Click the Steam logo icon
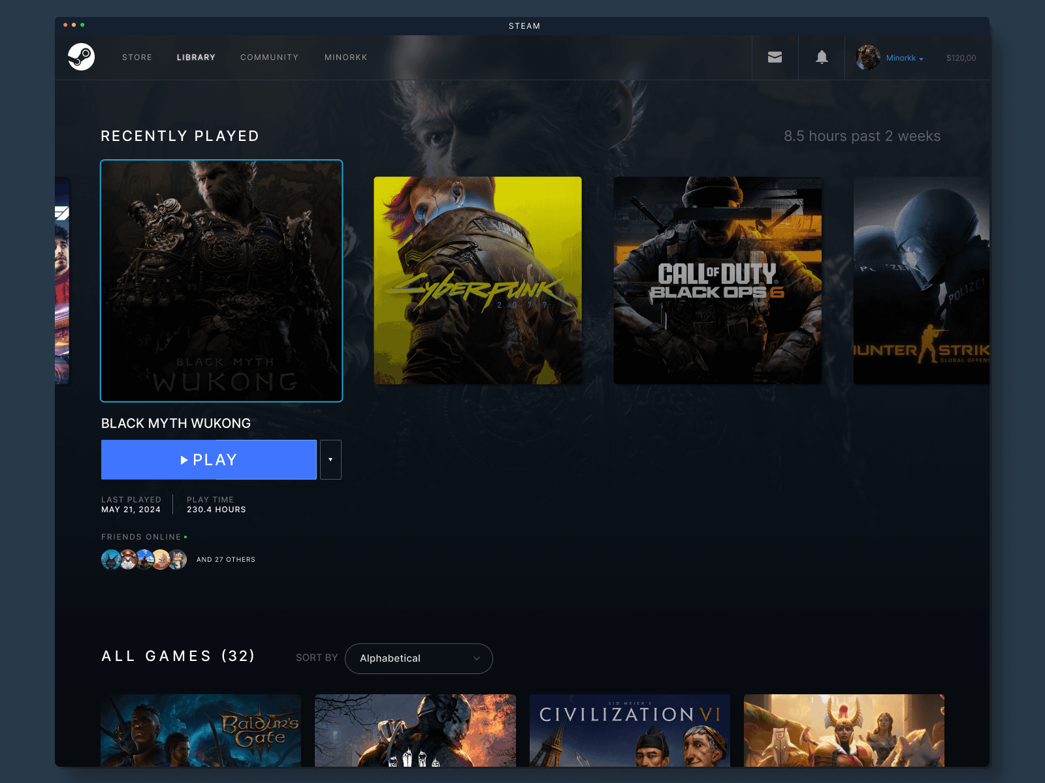This screenshot has width=1045, height=783. [x=82, y=57]
